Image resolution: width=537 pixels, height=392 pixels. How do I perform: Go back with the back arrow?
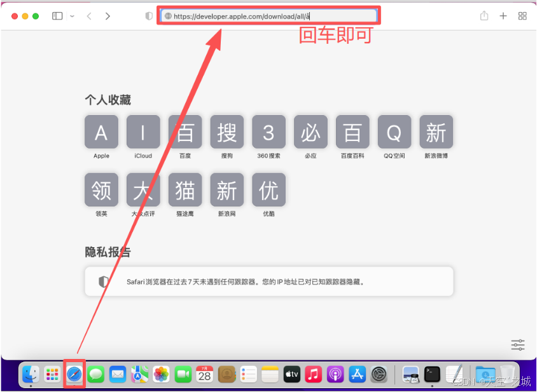(89, 16)
